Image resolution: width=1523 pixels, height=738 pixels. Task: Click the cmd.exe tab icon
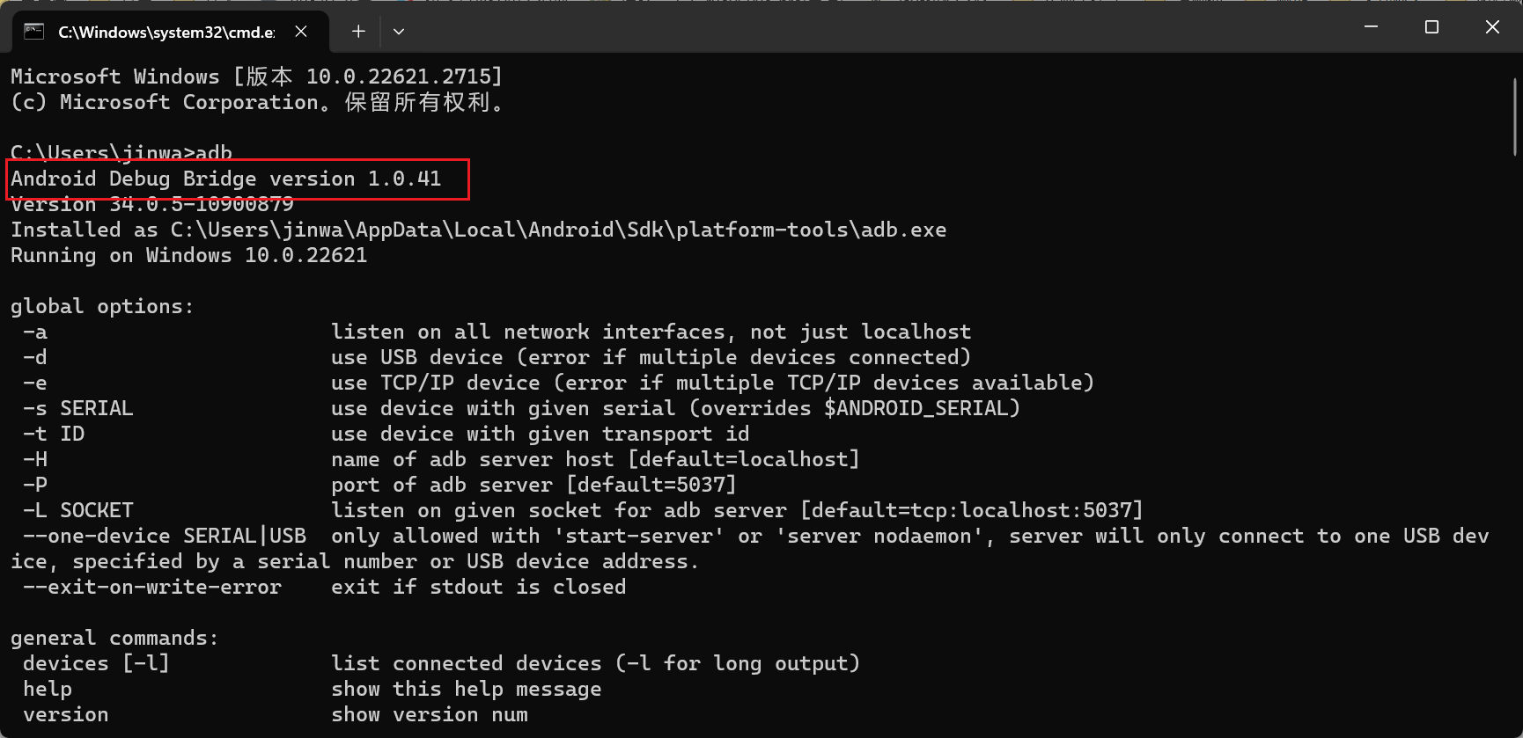click(x=33, y=32)
